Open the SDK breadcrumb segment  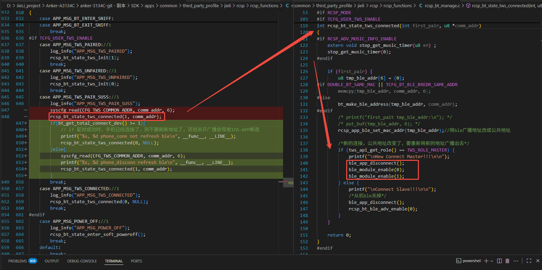(135, 6)
